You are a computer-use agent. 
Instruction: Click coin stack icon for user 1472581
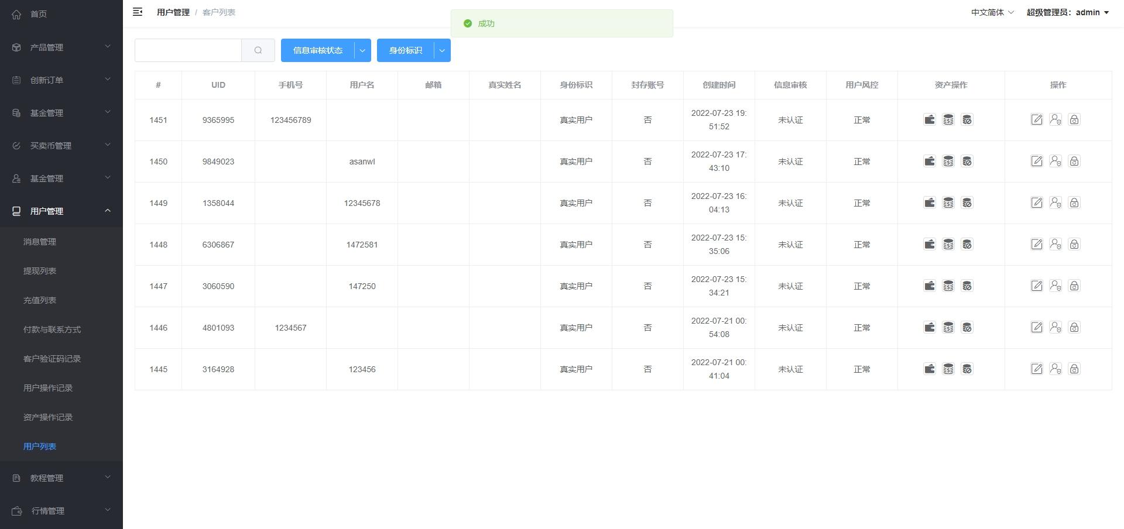(948, 244)
